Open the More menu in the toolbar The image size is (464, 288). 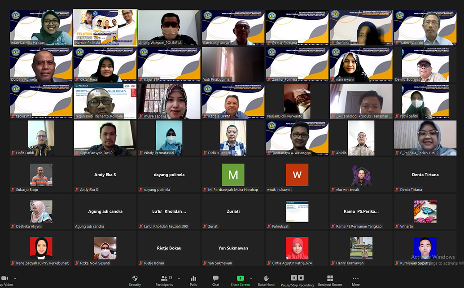pyautogui.click(x=355, y=279)
